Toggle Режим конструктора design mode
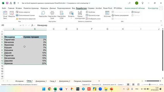Image resolution: width=164 pixels, height=92 pixels. [80, 15]
